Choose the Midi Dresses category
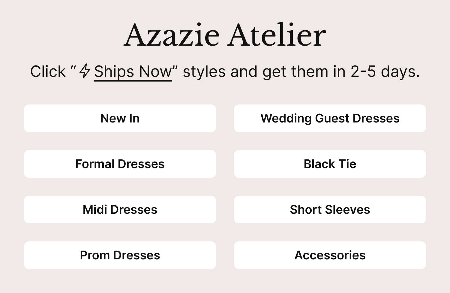Screen dimensions: 450x293 [x=120, y=210]
